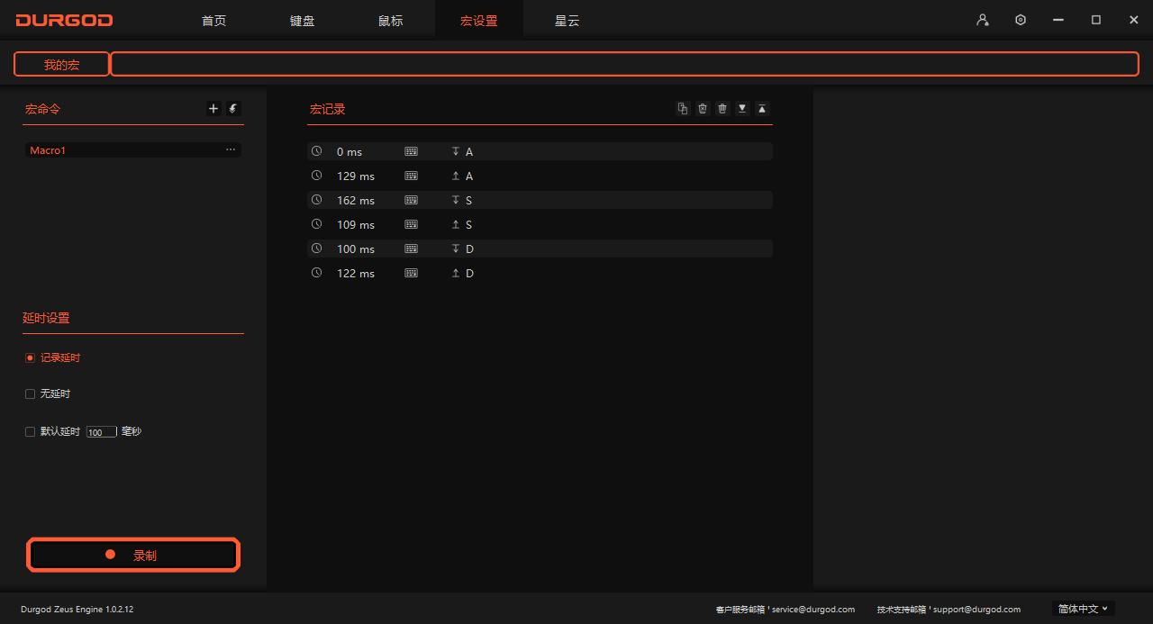Image resolution: width=1153 pixels, height=624 pixels.
Task: Click the keyboard icon on the 100 ms row
Action: (x=412, y=249)
